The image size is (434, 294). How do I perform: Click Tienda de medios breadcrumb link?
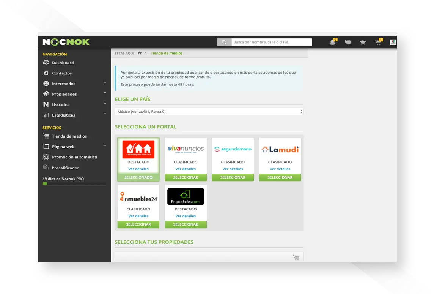tap(167, 53)
